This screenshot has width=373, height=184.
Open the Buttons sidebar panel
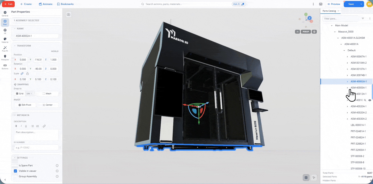(x=5, y=66)
